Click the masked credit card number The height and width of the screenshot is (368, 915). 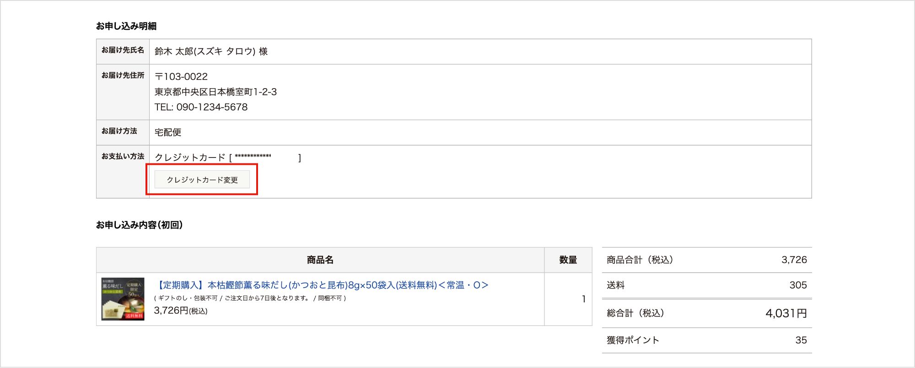[x=253, y=157]
